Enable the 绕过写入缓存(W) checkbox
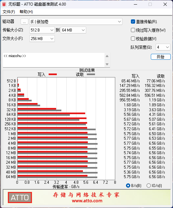The width and height of the screenshot is (173, 208). pyautogui.click(x=133, y=30)
